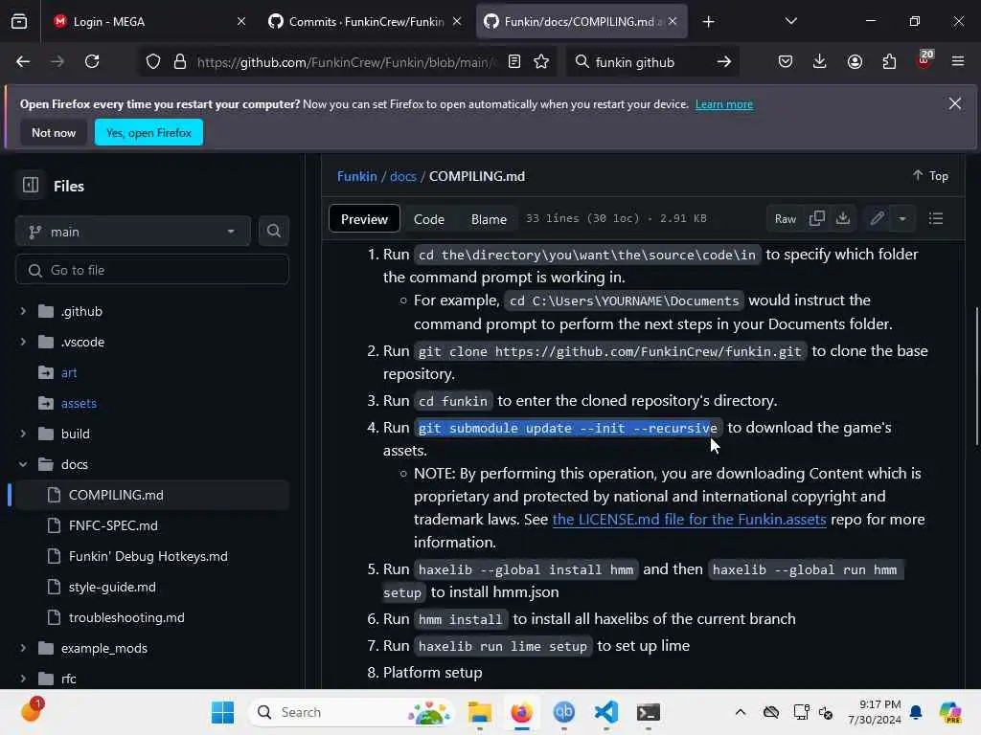Screen dimensions: 981x735
Task: Collapse the Files tree side panel
Action: 31,185
